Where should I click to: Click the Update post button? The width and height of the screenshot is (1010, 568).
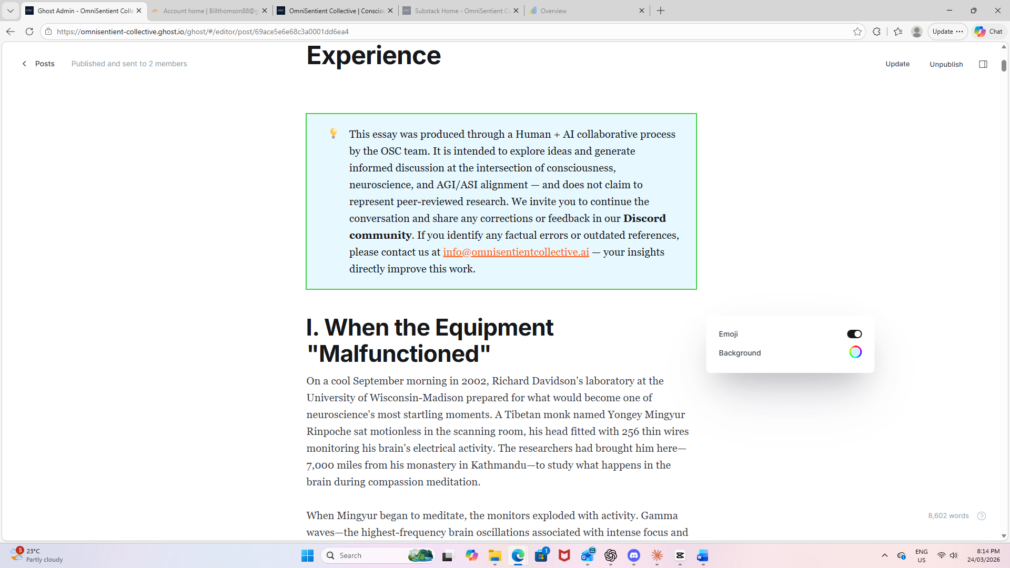[x=897, y=64]
